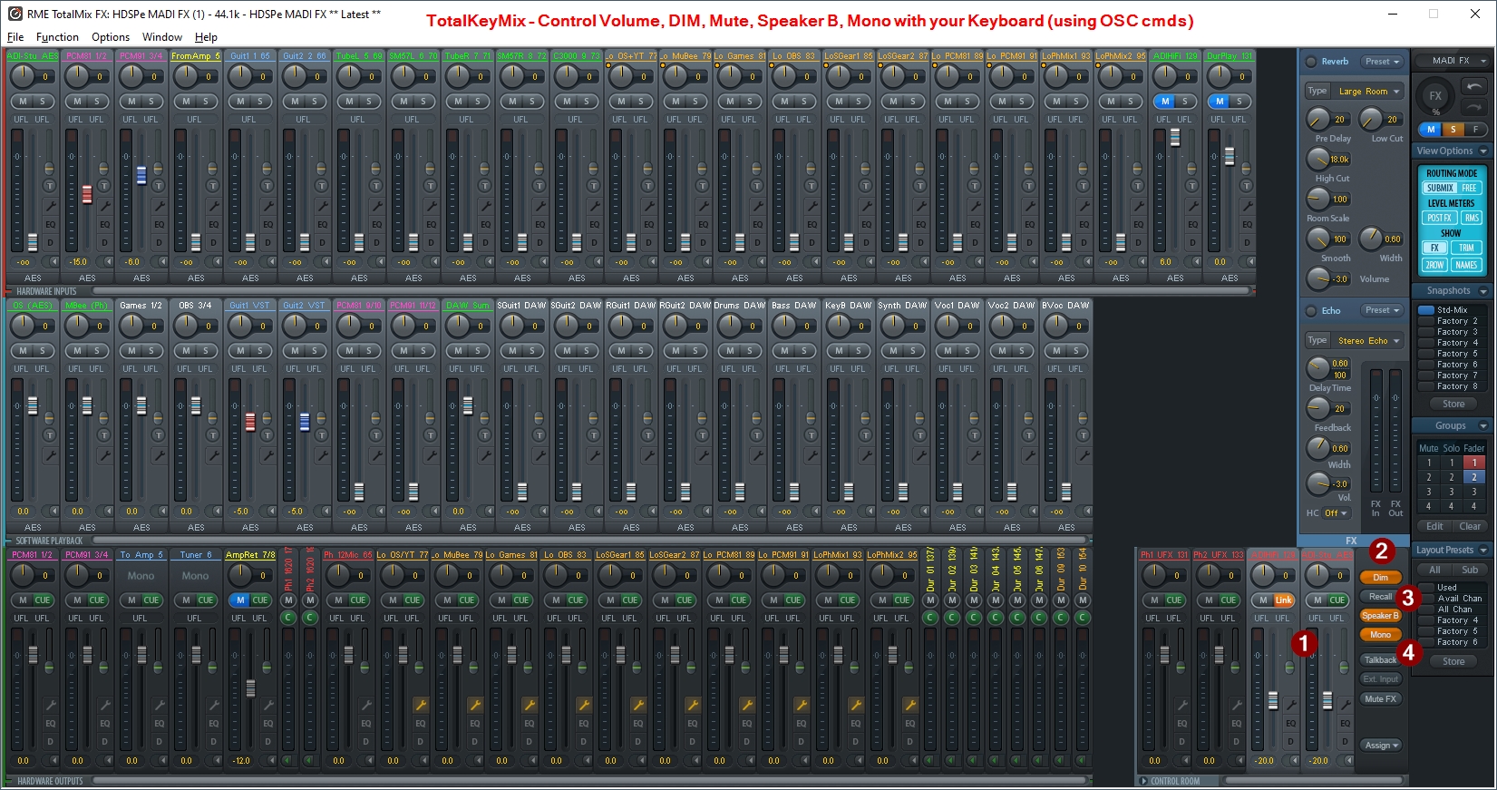Open the Window menu
This screenshot has width=1497, height=790.
coord(162,37)
